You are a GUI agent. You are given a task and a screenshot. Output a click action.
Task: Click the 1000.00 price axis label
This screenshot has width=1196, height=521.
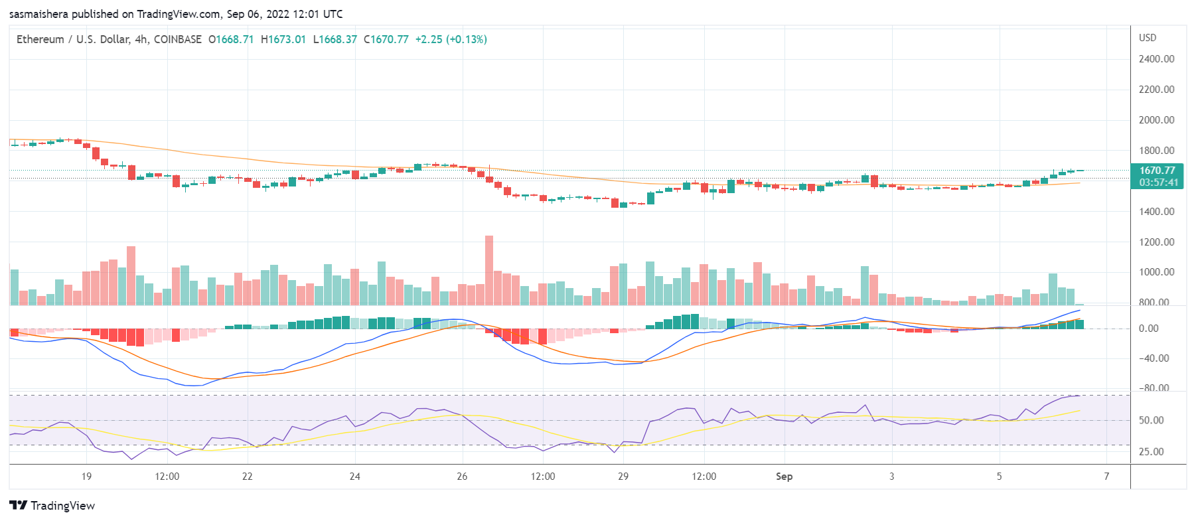coord(1156,272)
